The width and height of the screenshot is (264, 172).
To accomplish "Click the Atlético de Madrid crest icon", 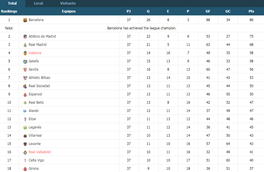I will click(25, 37).
